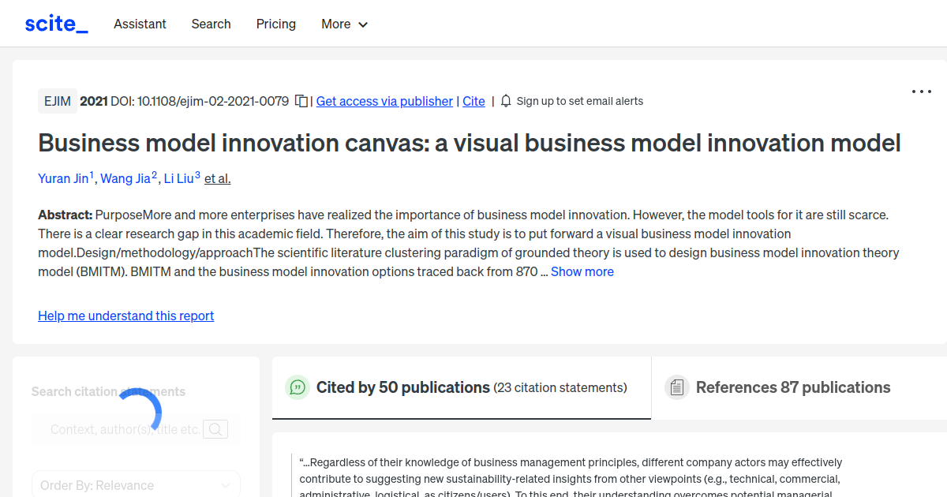Click the scite_ logo

click(x=55, y=23)
